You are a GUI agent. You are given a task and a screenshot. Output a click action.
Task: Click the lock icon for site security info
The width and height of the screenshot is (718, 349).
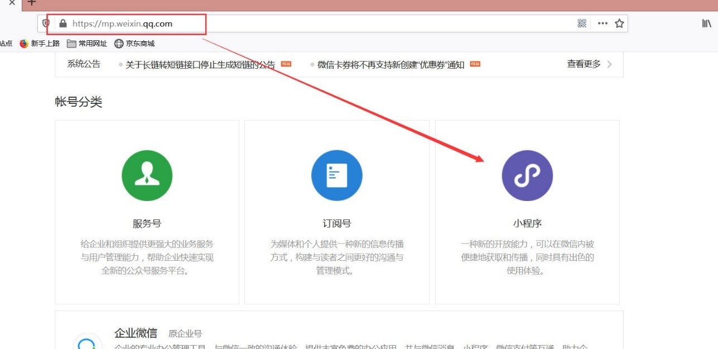click(x=62, y=23)
